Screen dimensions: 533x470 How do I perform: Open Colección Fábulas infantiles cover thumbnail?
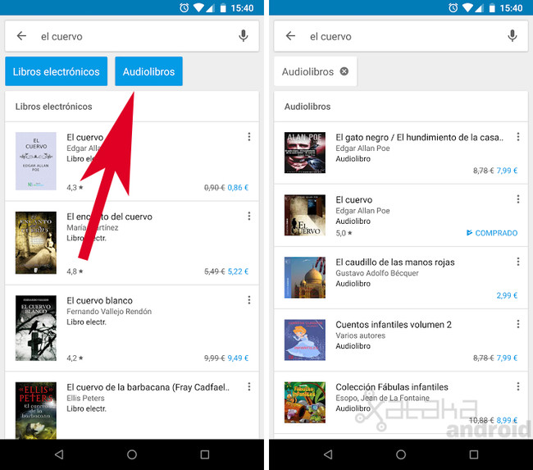pos(305,402)
